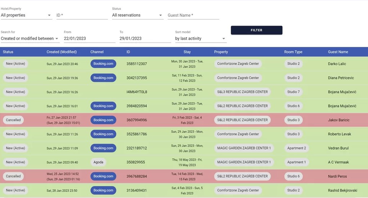This screenshot has height=198, width=368.
Task: Open the Sort model dropdown
Action: [x=200, y=39]
